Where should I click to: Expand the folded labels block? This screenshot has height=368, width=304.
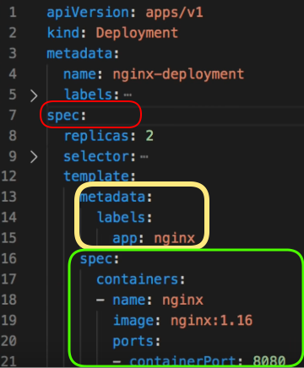[34, 95]
